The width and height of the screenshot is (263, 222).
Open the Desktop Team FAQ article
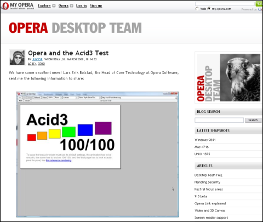tap(208, 175)
